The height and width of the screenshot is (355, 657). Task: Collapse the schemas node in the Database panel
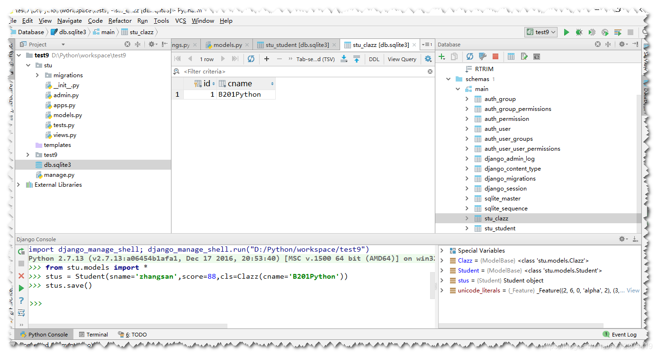coord(448,79)
